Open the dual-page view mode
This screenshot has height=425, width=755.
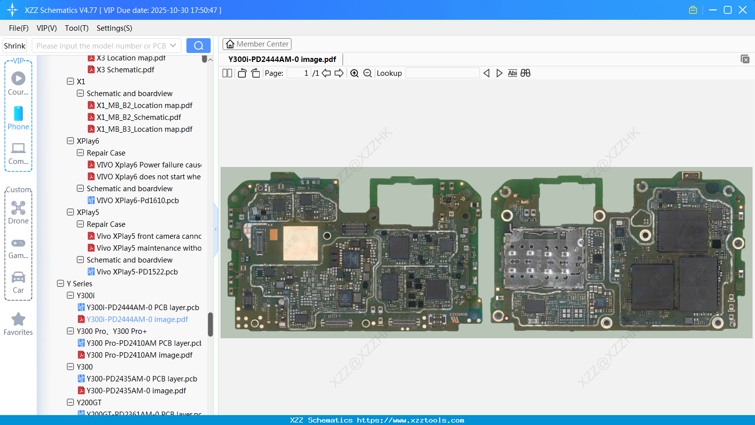tap(227, 73)
